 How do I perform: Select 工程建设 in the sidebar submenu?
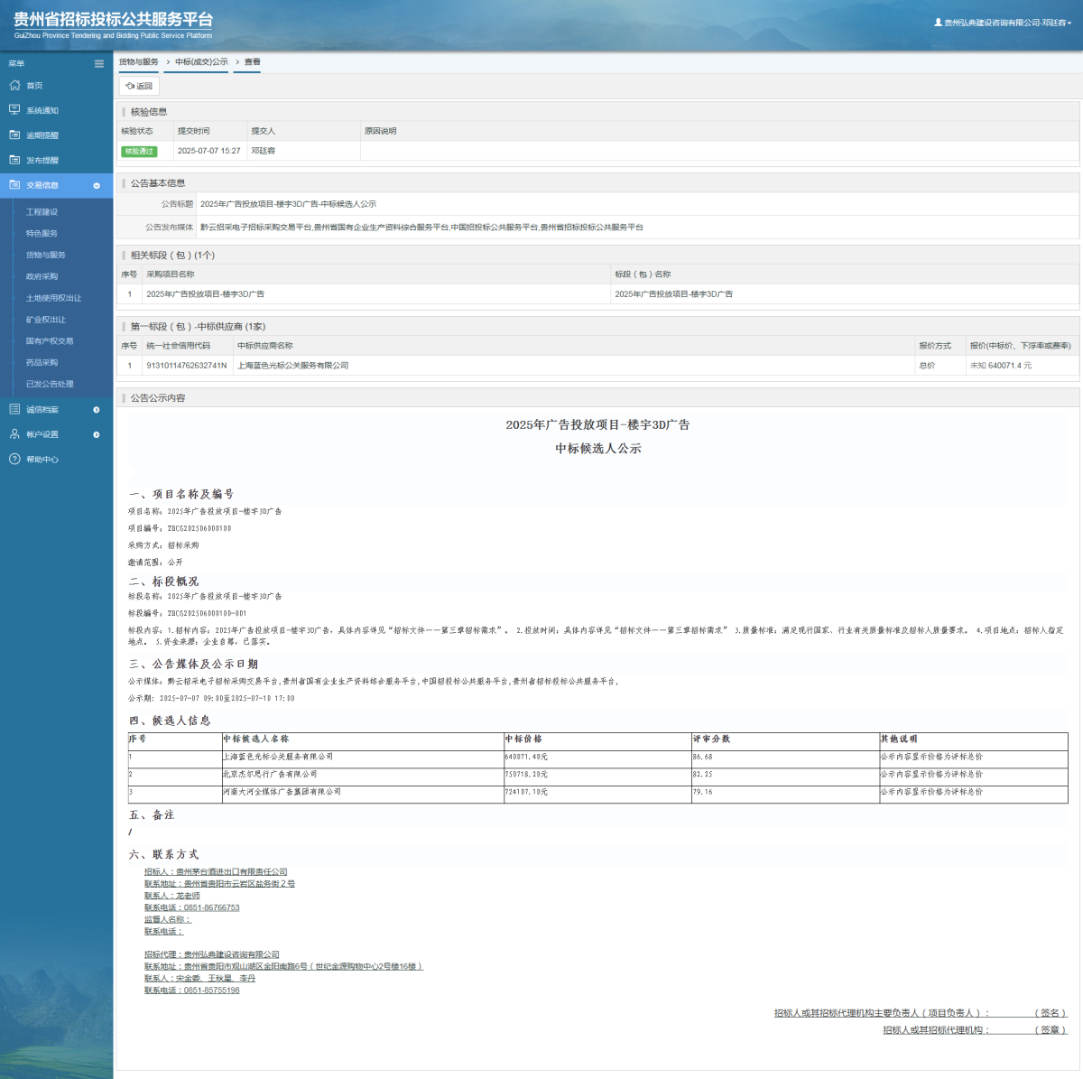42,212
